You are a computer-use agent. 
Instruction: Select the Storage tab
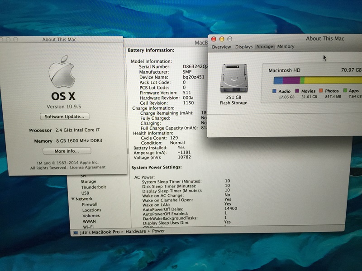click(265, 47)
